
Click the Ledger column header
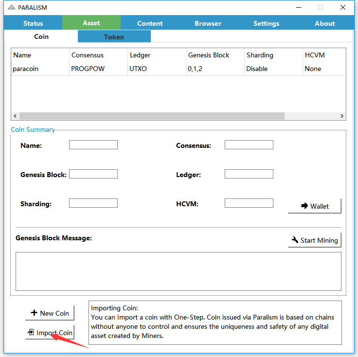click(x=157, y=55)
